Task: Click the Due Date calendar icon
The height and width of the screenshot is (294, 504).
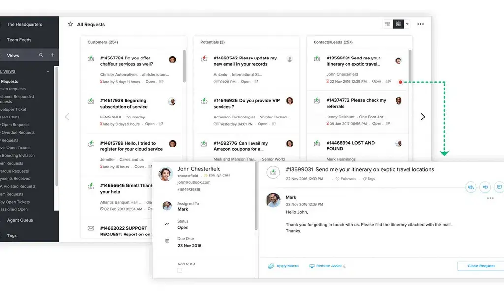Action: [x=167, y=241]
